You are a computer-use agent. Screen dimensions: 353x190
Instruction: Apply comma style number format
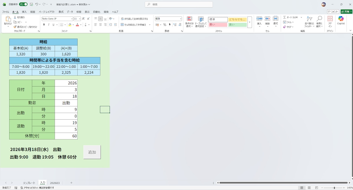coord(170,25)
